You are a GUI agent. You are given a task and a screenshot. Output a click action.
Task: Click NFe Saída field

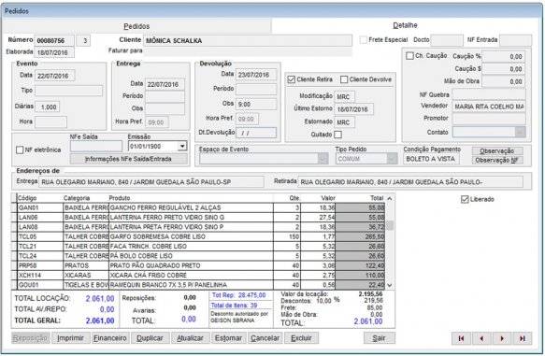tap(96, 146)
